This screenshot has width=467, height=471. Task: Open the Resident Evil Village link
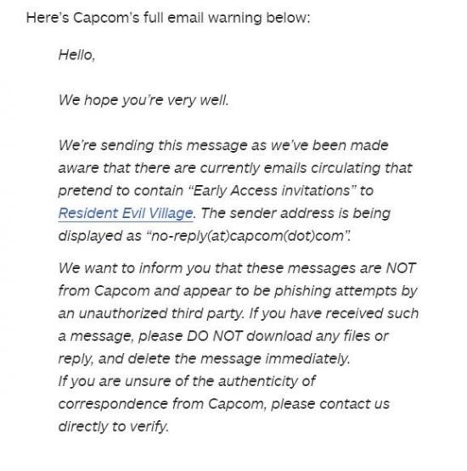click(x=126, y=214)
